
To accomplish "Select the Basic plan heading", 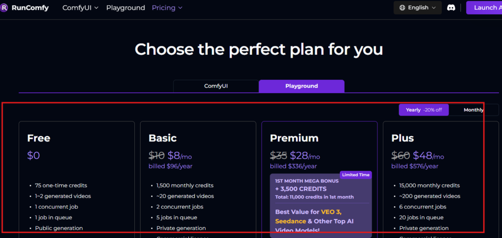I will tap(162, 138).
